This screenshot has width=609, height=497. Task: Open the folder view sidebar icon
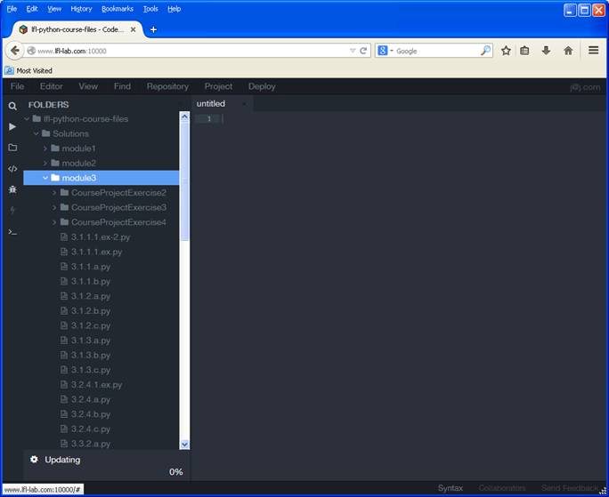(x=12, y=148)
